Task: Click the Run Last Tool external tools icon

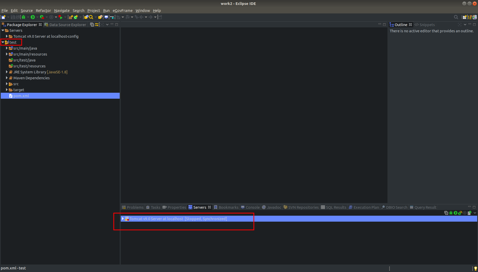Action: tap(42, 17)
